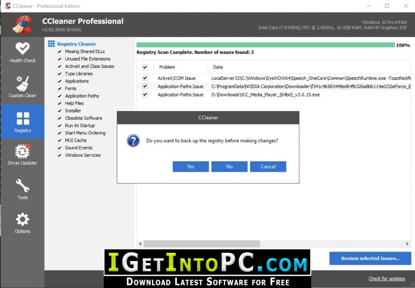415x288 pixels.
Task: Click the Windows 10 Pro 64-bit text
Action: [x=384, y=22]
